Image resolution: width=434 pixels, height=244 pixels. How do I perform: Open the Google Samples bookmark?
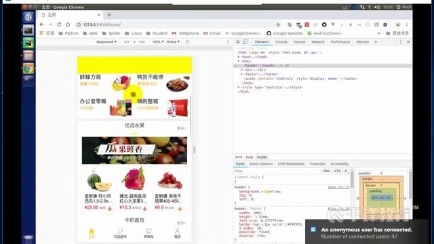click(285, 33)
